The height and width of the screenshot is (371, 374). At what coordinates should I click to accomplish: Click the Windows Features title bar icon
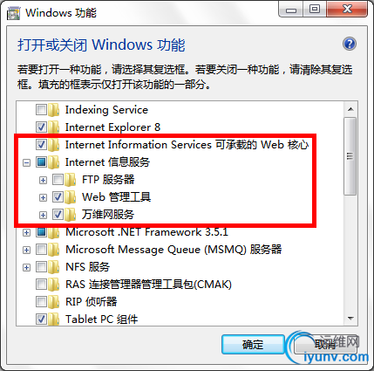tap(14, 13)
